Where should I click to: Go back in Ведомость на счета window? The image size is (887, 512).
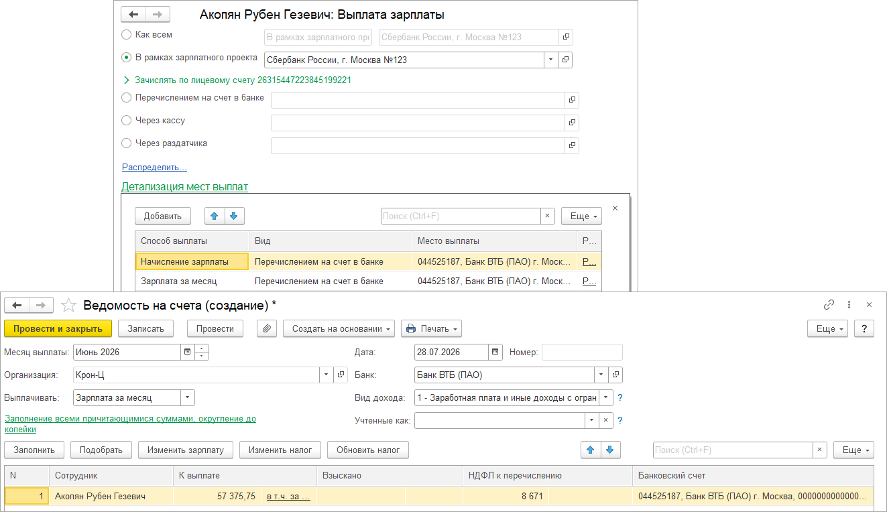coord(16,305)
